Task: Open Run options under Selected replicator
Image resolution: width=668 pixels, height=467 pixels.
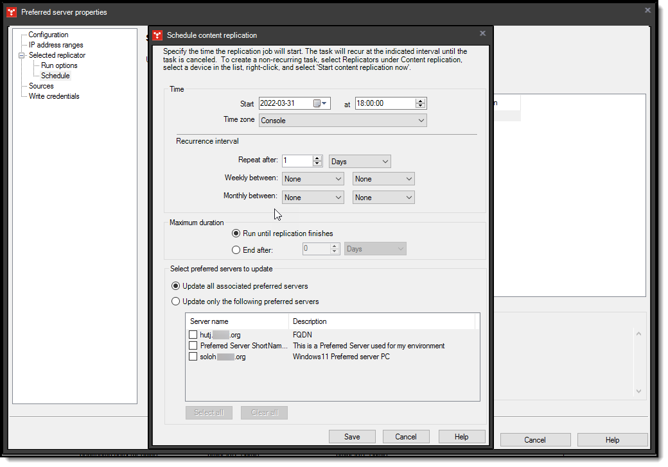Action: [59, 65]
